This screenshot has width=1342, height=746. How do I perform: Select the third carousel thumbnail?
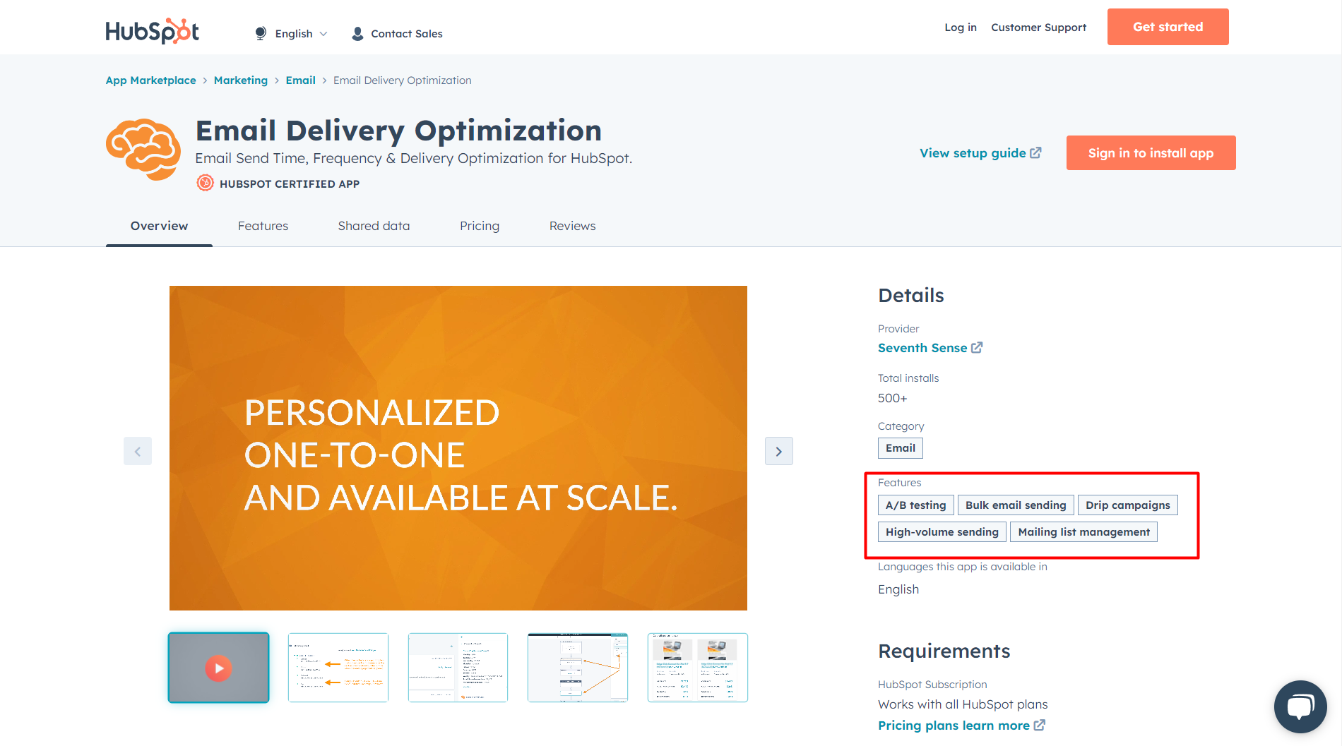(458, 668)
